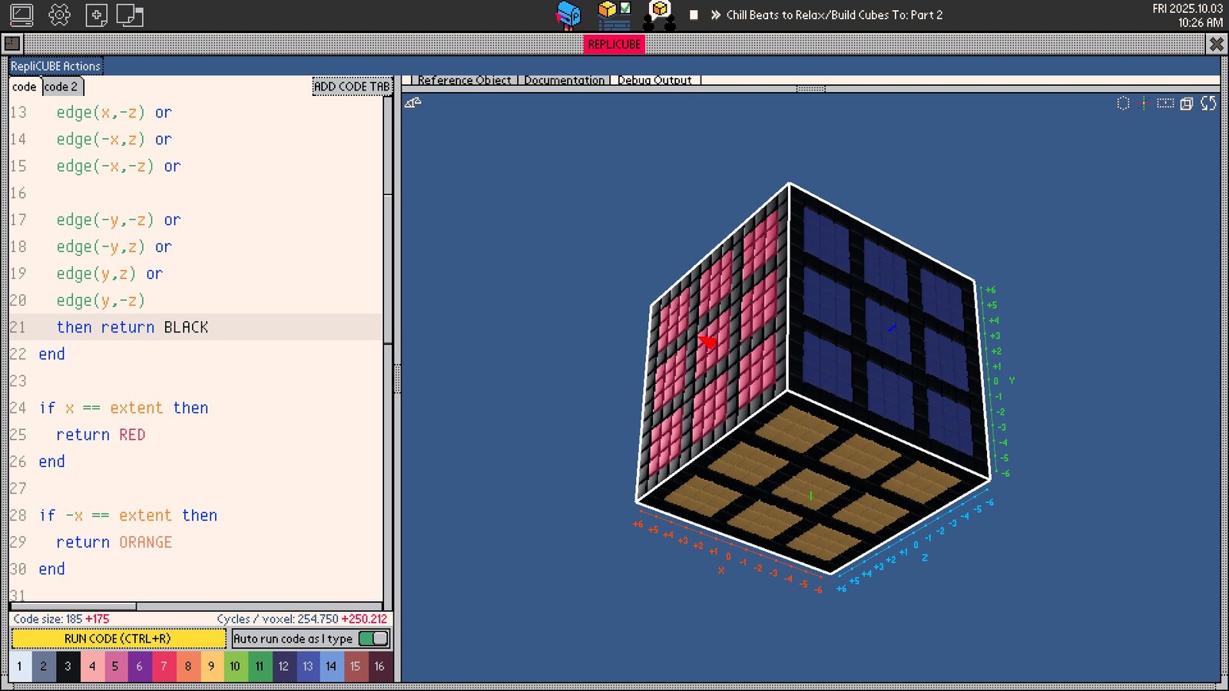
Task: Open the cube-sharing people app icon
Action: (659, 15)
